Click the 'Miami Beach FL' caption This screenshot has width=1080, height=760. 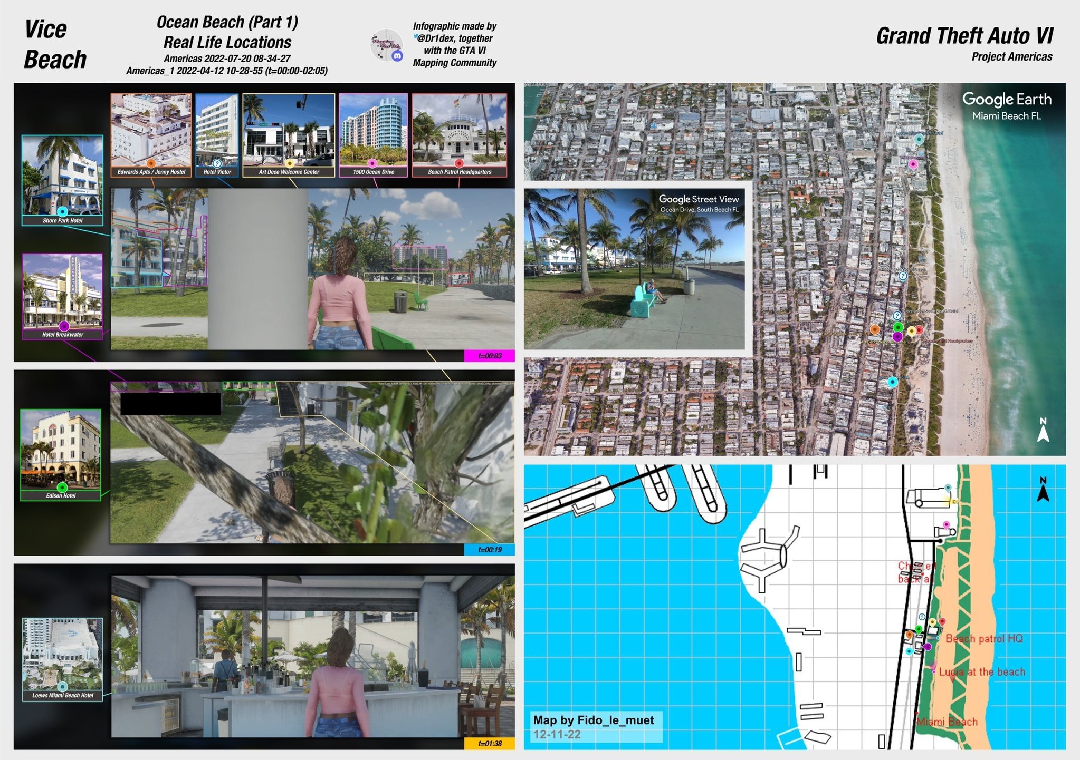[1007, 116]
